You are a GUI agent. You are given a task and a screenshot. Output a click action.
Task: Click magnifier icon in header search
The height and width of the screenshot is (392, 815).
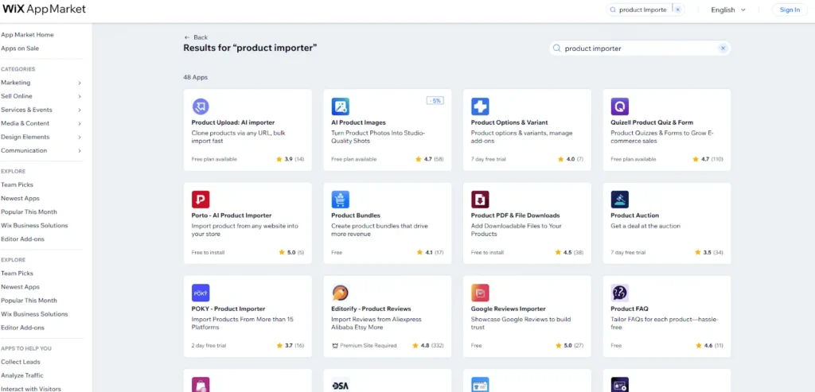click(613, 10)
